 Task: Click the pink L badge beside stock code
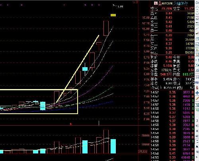click(156, 3)
